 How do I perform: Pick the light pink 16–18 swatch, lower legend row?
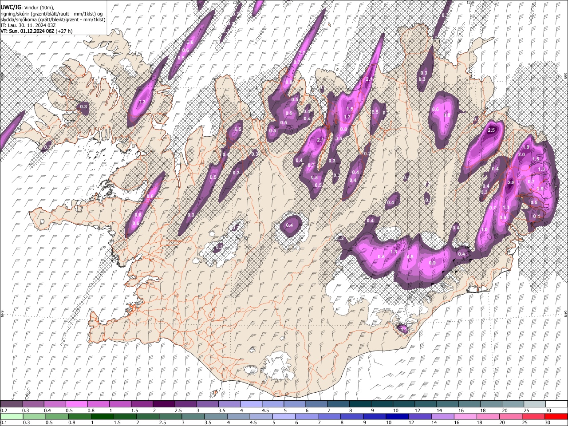click(x=466, y=417)
